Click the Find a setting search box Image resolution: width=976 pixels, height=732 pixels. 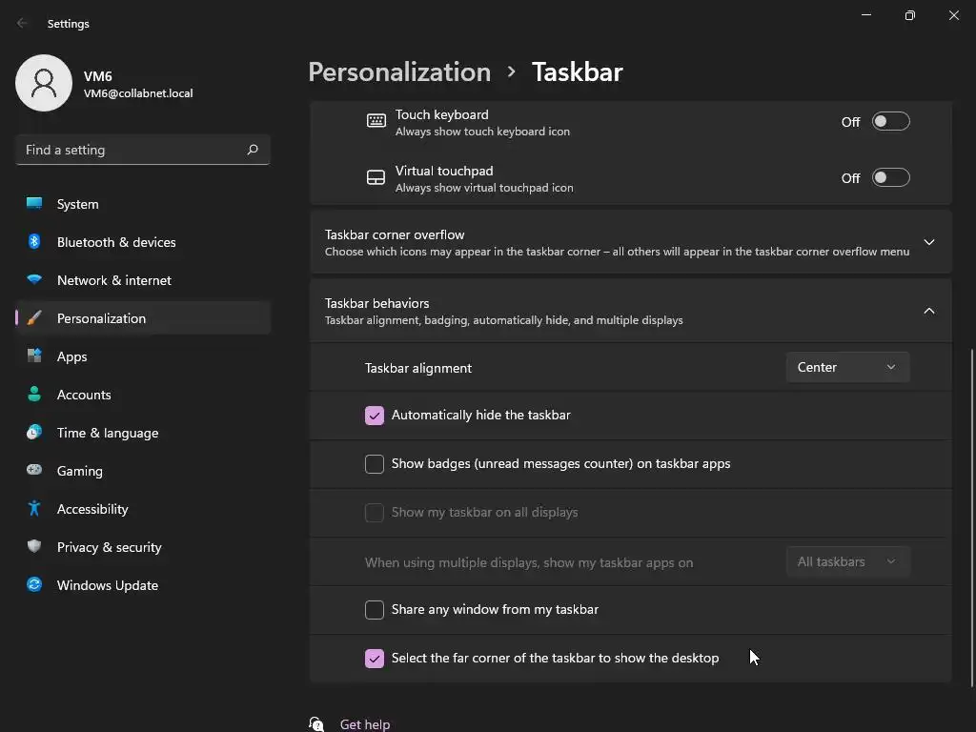click(x=132, y=150)
